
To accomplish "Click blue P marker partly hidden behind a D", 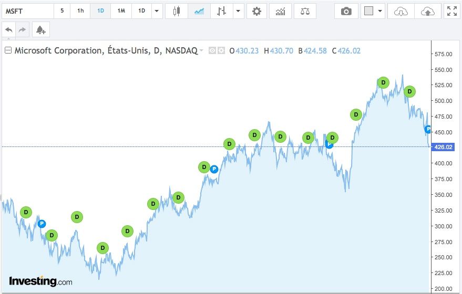I will (x=329, y=145).
